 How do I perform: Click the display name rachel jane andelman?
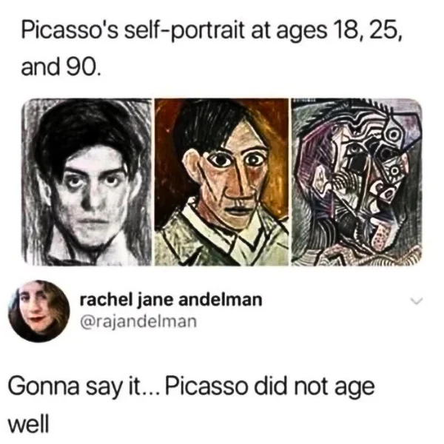tap(171, 300)
